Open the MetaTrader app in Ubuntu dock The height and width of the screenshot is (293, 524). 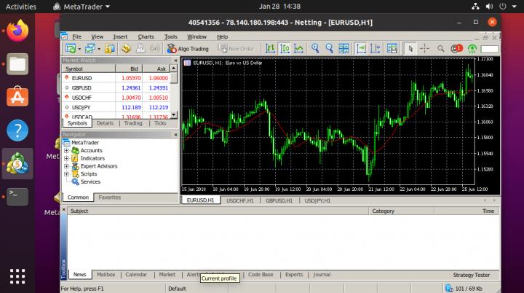(17, 164)
